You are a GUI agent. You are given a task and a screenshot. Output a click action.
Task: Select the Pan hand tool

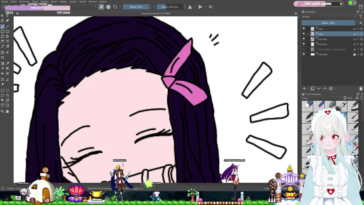[x=7, y=111]
